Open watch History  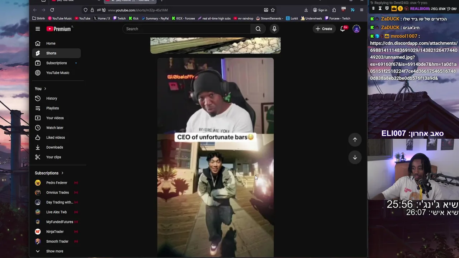56,99
